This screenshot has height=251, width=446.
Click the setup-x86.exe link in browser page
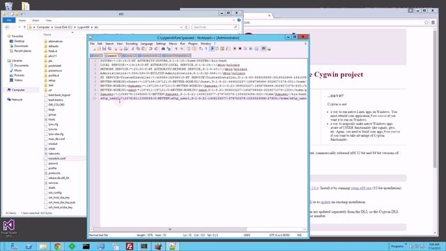[361, 188]
